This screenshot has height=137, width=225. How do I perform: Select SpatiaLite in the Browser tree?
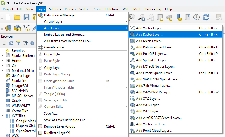tap(16, 81)
